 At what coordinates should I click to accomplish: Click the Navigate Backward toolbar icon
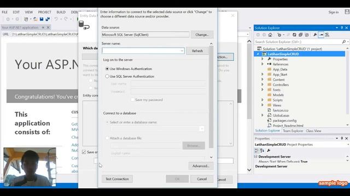click(8, 20)
